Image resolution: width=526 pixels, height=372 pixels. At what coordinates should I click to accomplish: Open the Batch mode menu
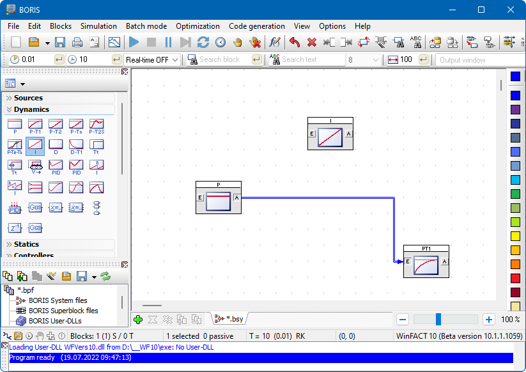[x=146, y=26]
